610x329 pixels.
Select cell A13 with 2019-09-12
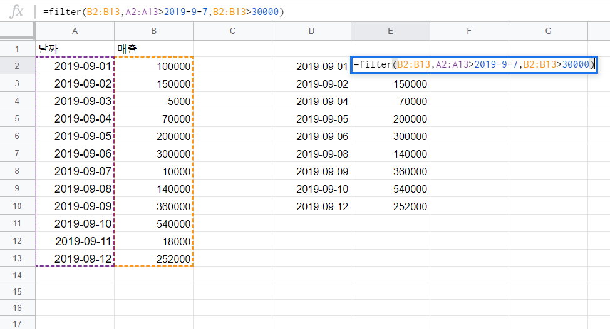(75, 258)
